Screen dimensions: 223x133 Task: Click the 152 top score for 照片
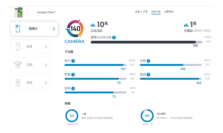coord(132,65)
